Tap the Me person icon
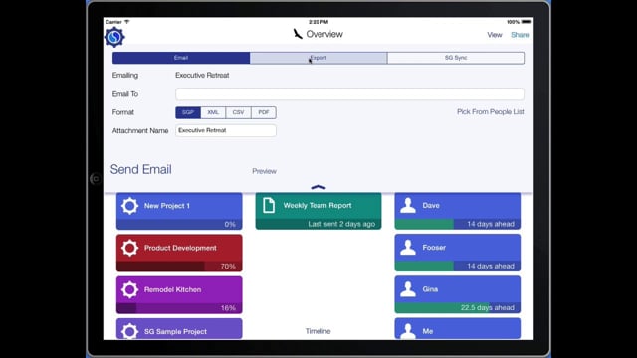The width and height of the screenshot is (637, 358). click(x=408, y=331)
